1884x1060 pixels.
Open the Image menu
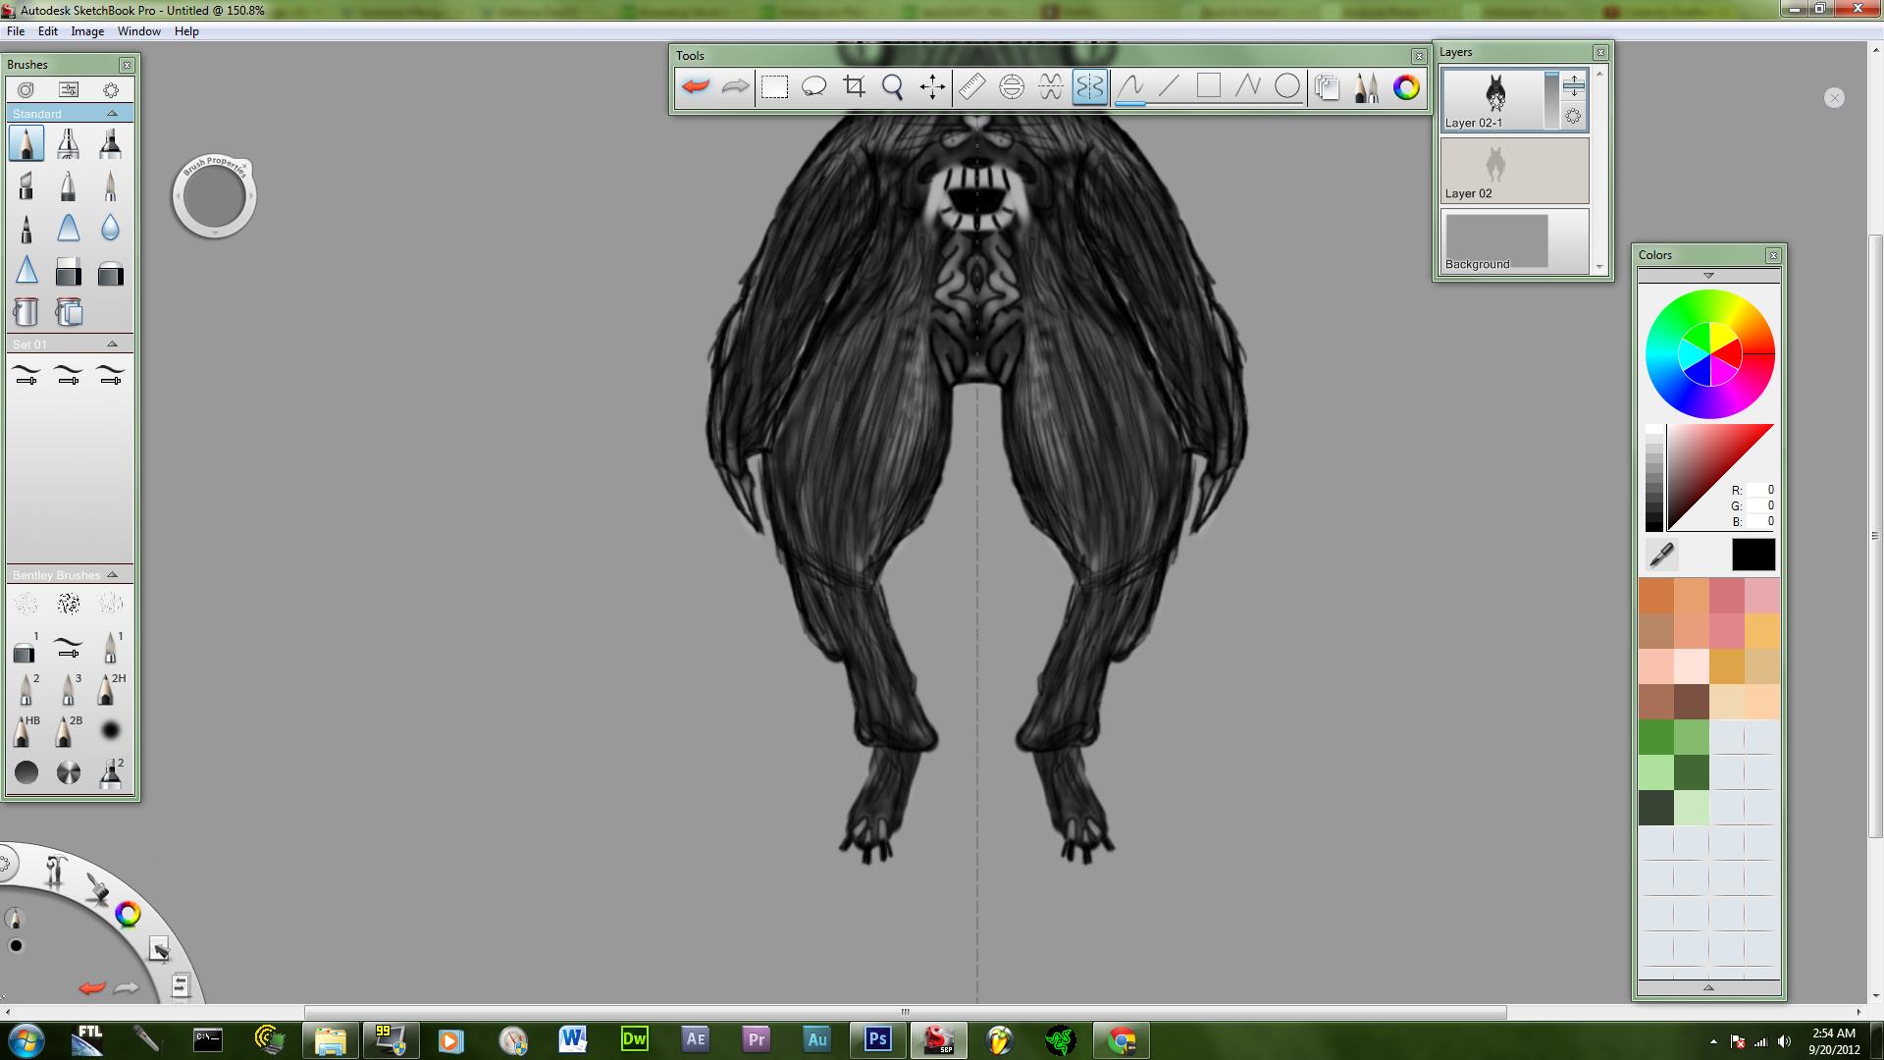click(x=87, y=31)
